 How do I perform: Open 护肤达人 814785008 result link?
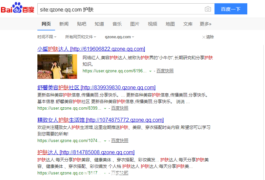86,152
